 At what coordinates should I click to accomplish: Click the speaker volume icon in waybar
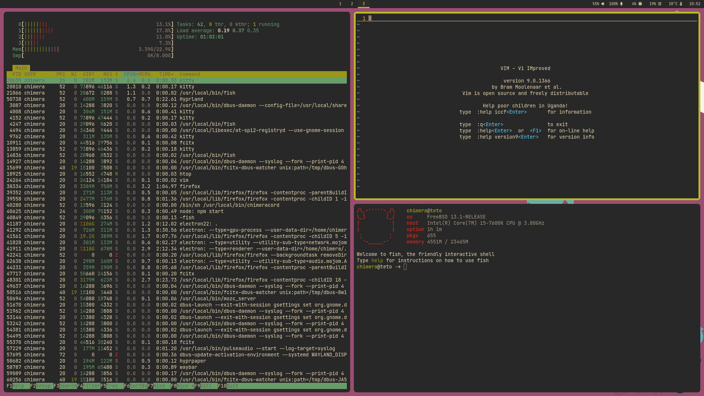[x=603, y=4]
